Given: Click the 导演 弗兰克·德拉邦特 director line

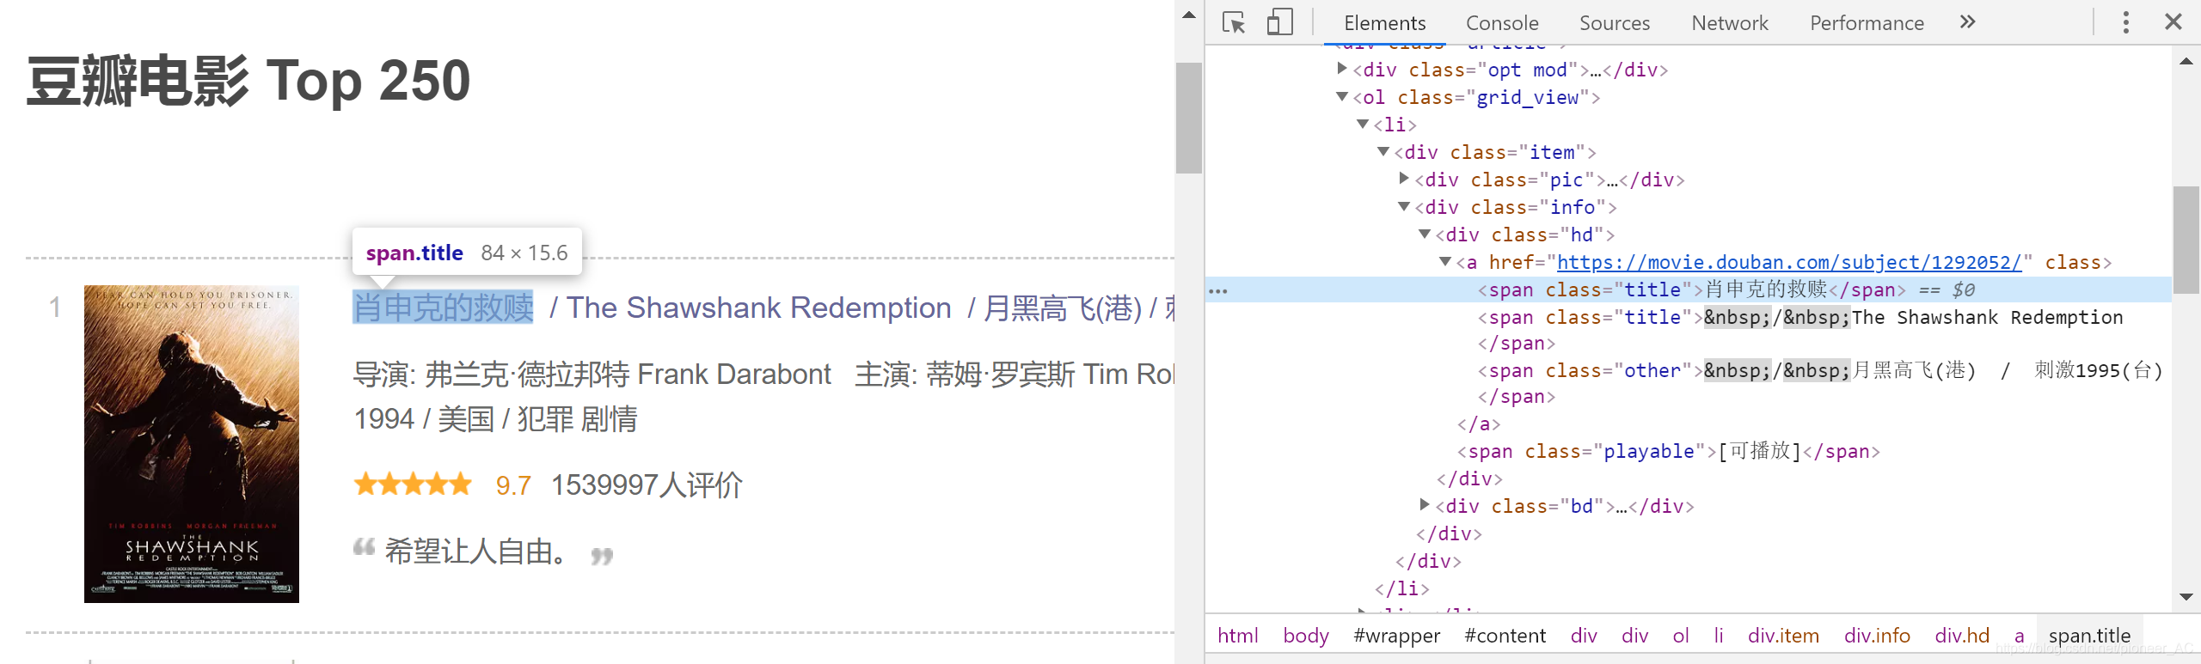Looking at the screenshot, I should [592, 375].
